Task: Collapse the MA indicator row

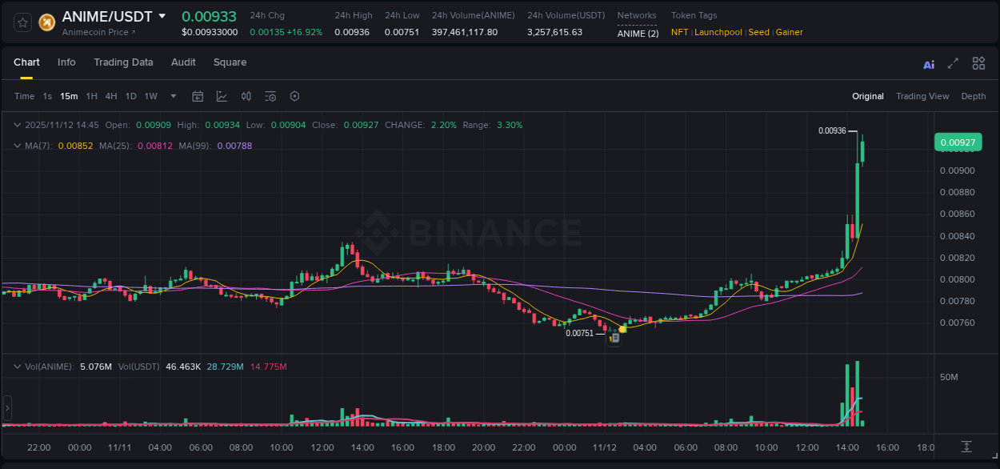Action: click(18, 146)
